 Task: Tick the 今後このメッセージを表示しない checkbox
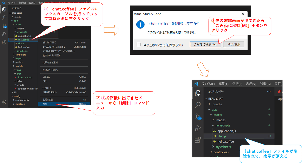tap(139, 45)
